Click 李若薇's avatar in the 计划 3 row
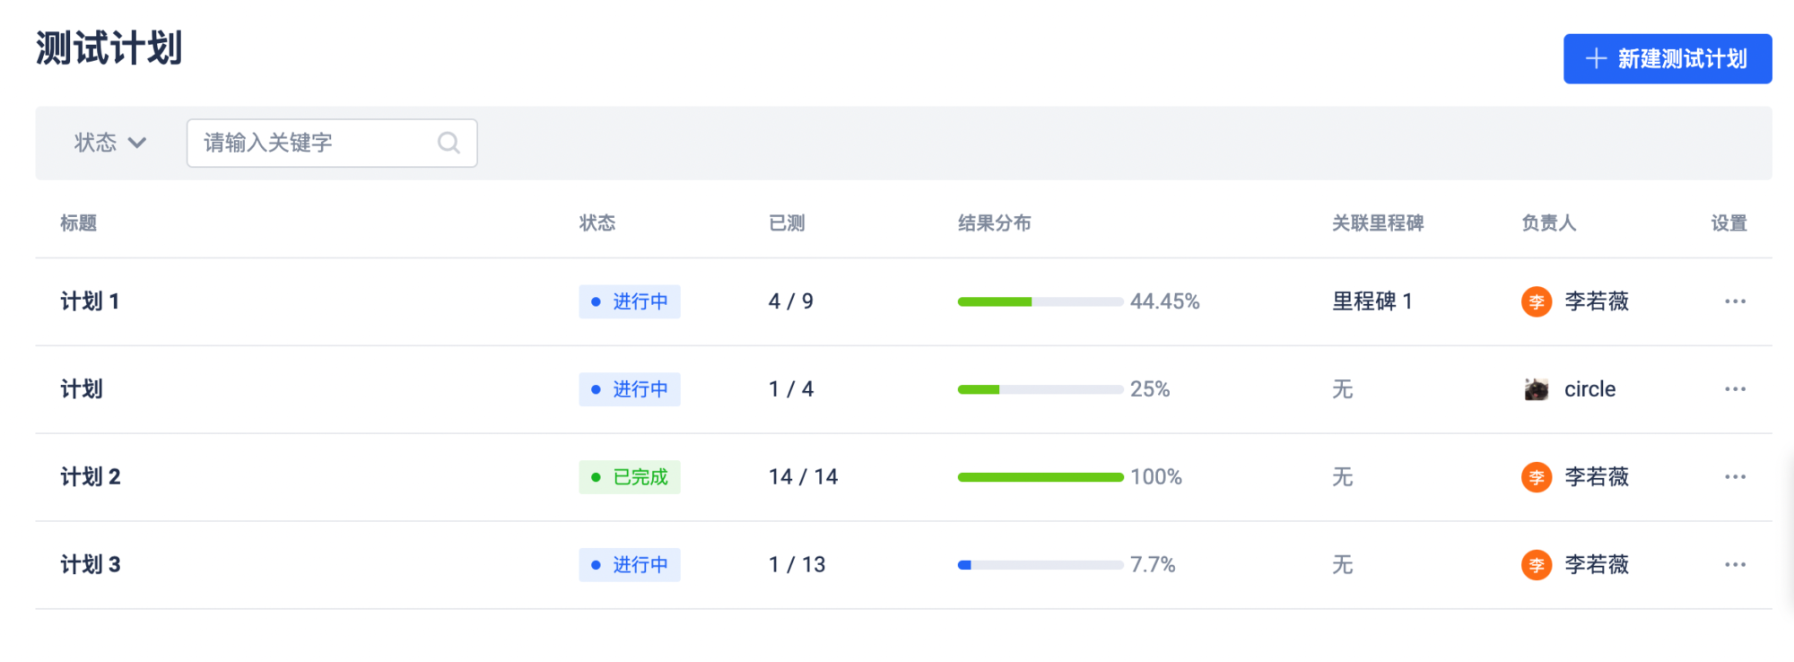The image size is (1794, 662). 1536,565
